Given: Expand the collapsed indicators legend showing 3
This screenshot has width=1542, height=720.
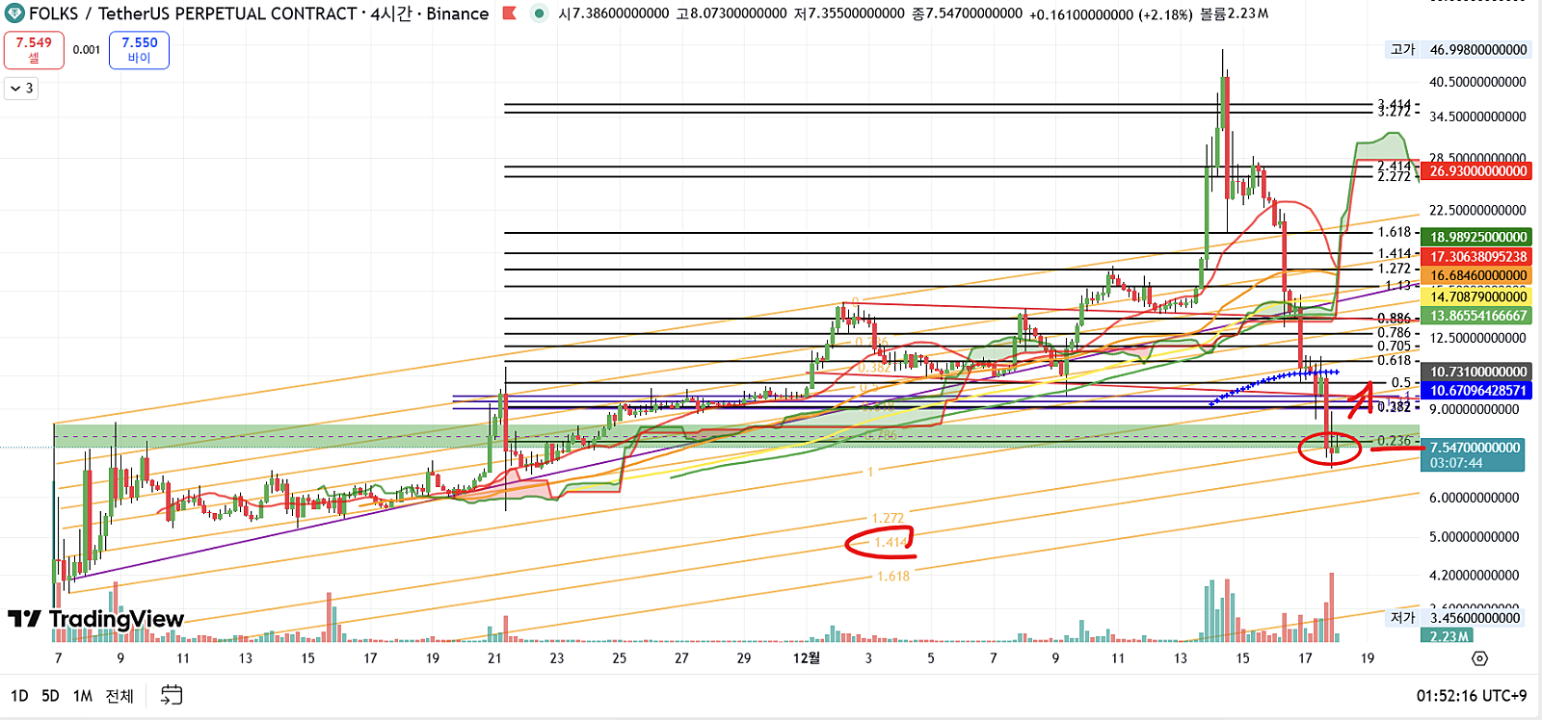Looking at the screenshot, I should tap(21, 89).
